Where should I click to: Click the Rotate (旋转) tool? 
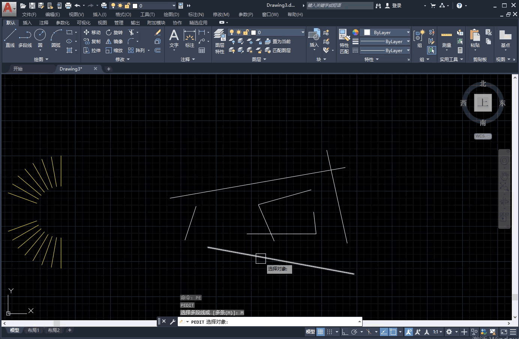pyautogui.click(x=114, y=32)
